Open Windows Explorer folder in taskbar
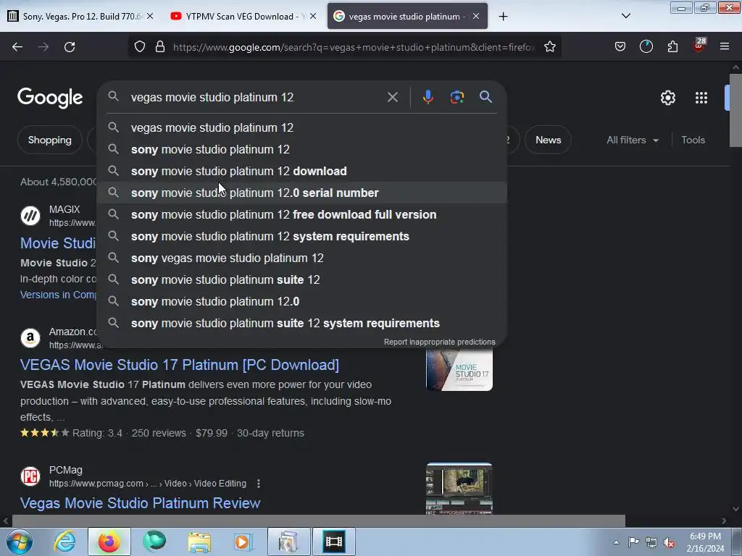The height and width of the screenshot is (556, 742). click(199, 542)
